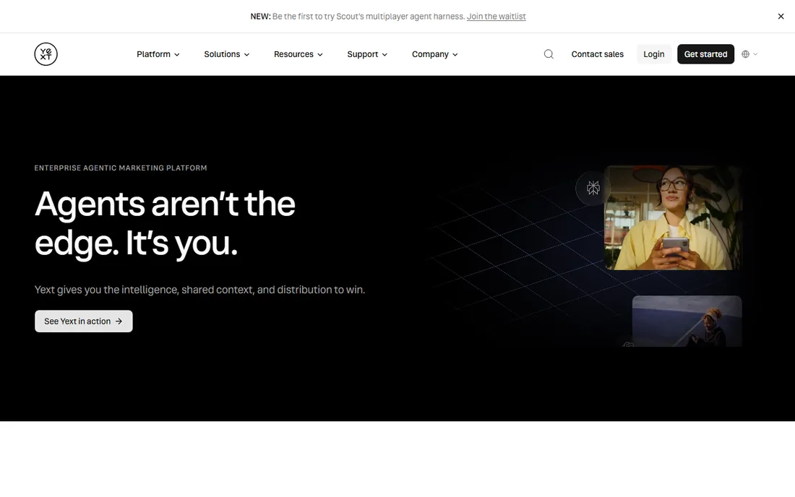Follow the Join the waitlist link
The height and width of the screenshot is (497, 795).
pos(496,16)
